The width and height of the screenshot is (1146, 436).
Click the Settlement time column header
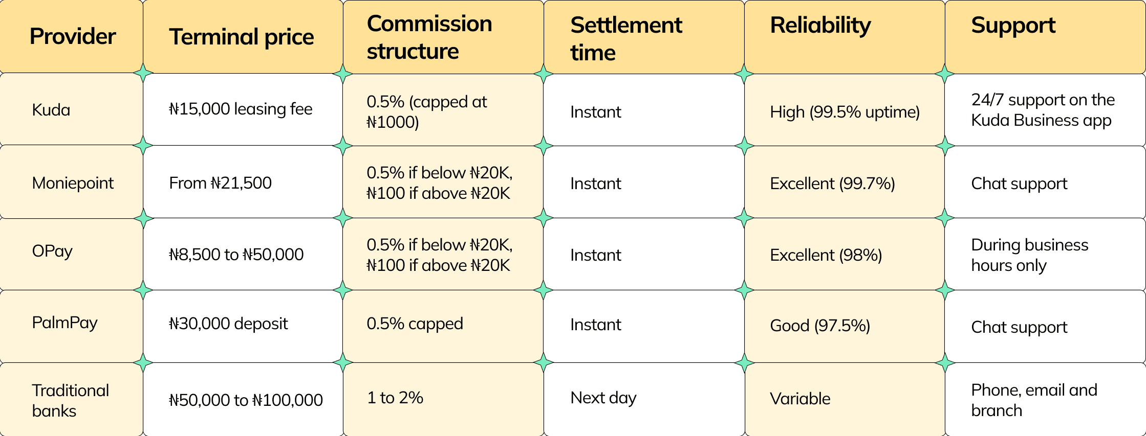pyautogui.click(x=626, y=38)
